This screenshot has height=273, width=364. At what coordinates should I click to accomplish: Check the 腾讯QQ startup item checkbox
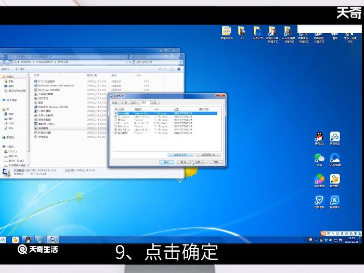[115, 120]
